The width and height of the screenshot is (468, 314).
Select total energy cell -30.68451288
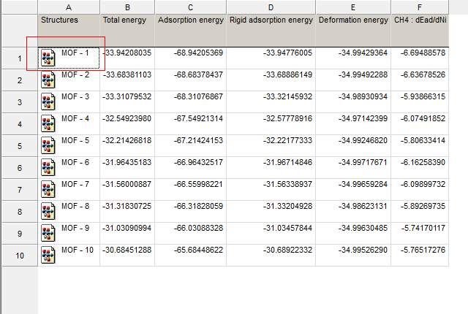127,256
